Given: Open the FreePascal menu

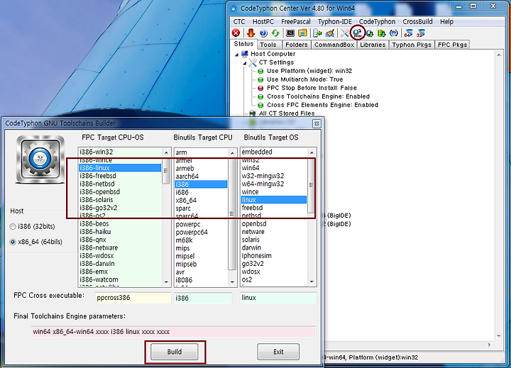Looking at the screenshot, I should pos(295,21).
